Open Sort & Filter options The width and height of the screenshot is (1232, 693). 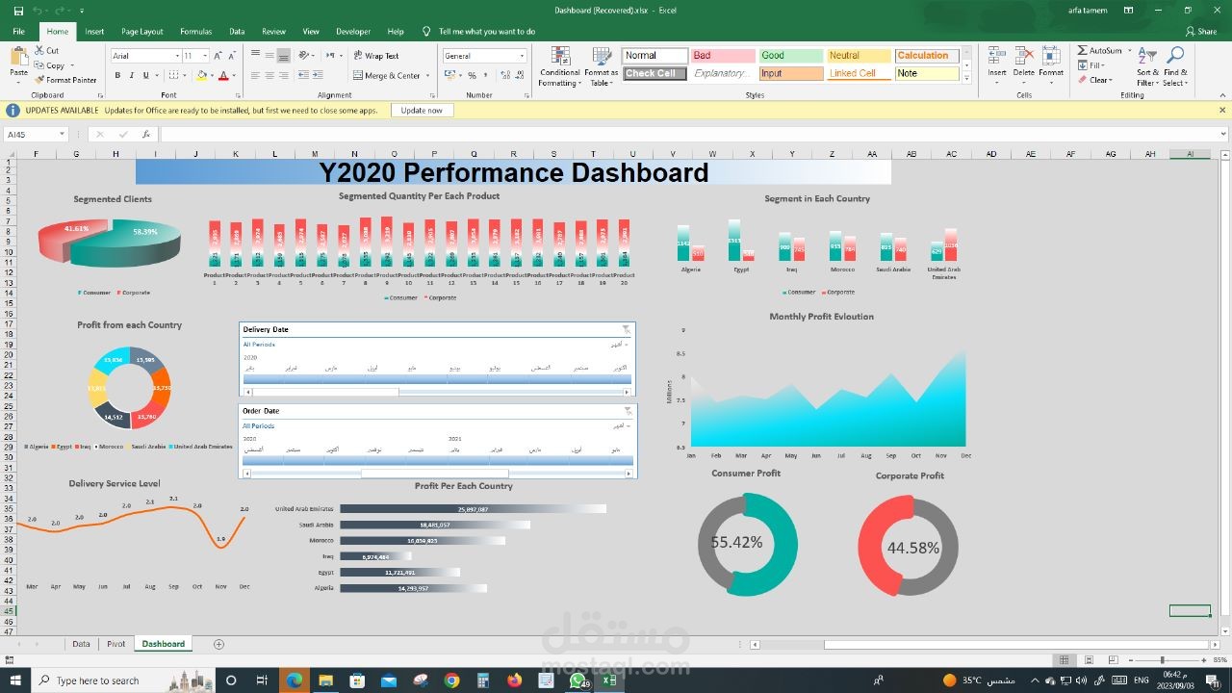[1147, 66]
